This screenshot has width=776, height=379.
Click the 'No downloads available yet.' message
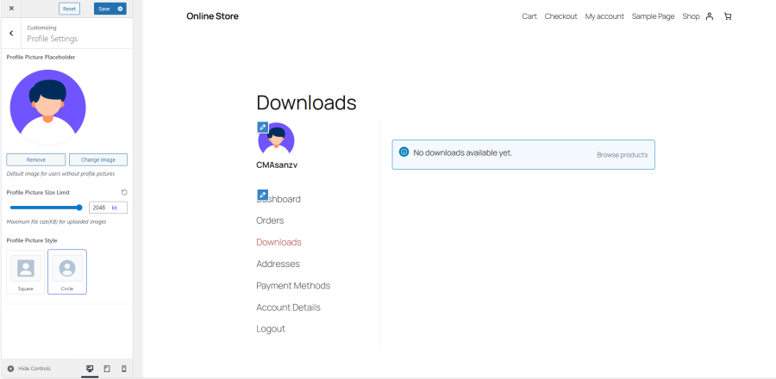coord(463,152)
